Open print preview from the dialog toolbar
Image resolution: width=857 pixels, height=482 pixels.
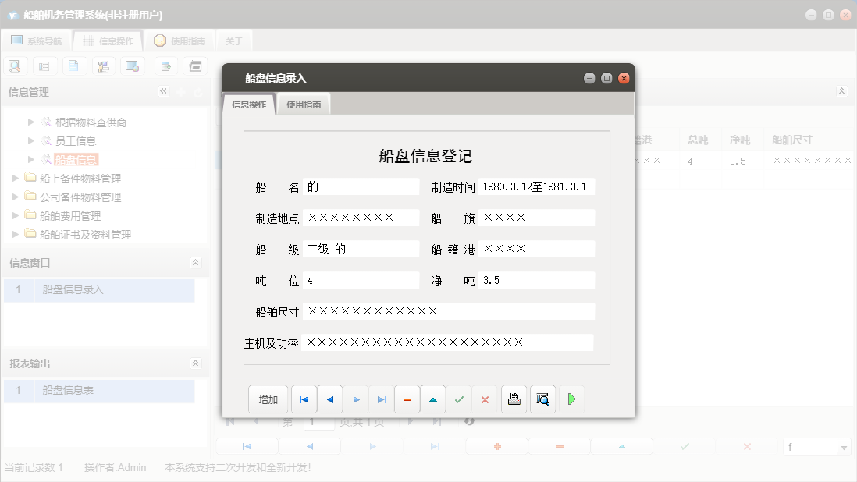click(x=543, y=399)
